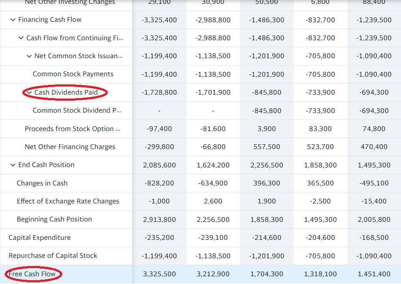Click the End Cash Position value 2,085,600
Viewport: 401px width, 284px height.
(159, 165)
